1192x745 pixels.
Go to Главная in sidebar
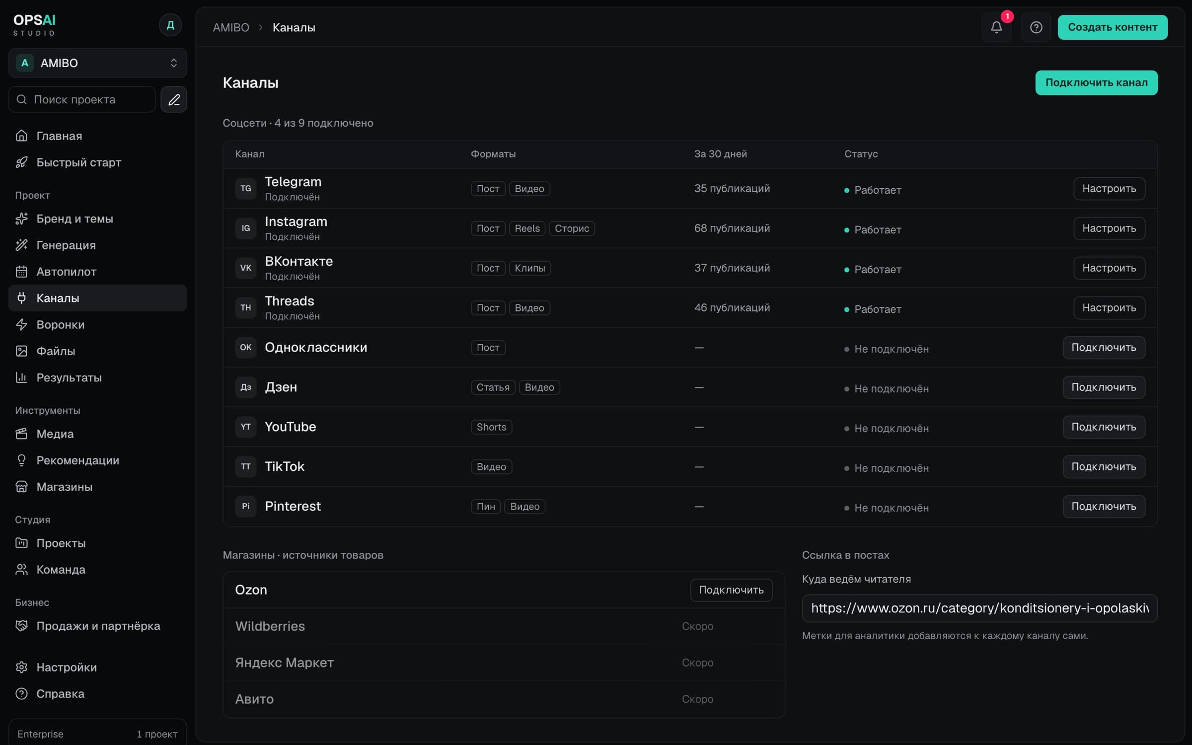[x=97, y=136]
